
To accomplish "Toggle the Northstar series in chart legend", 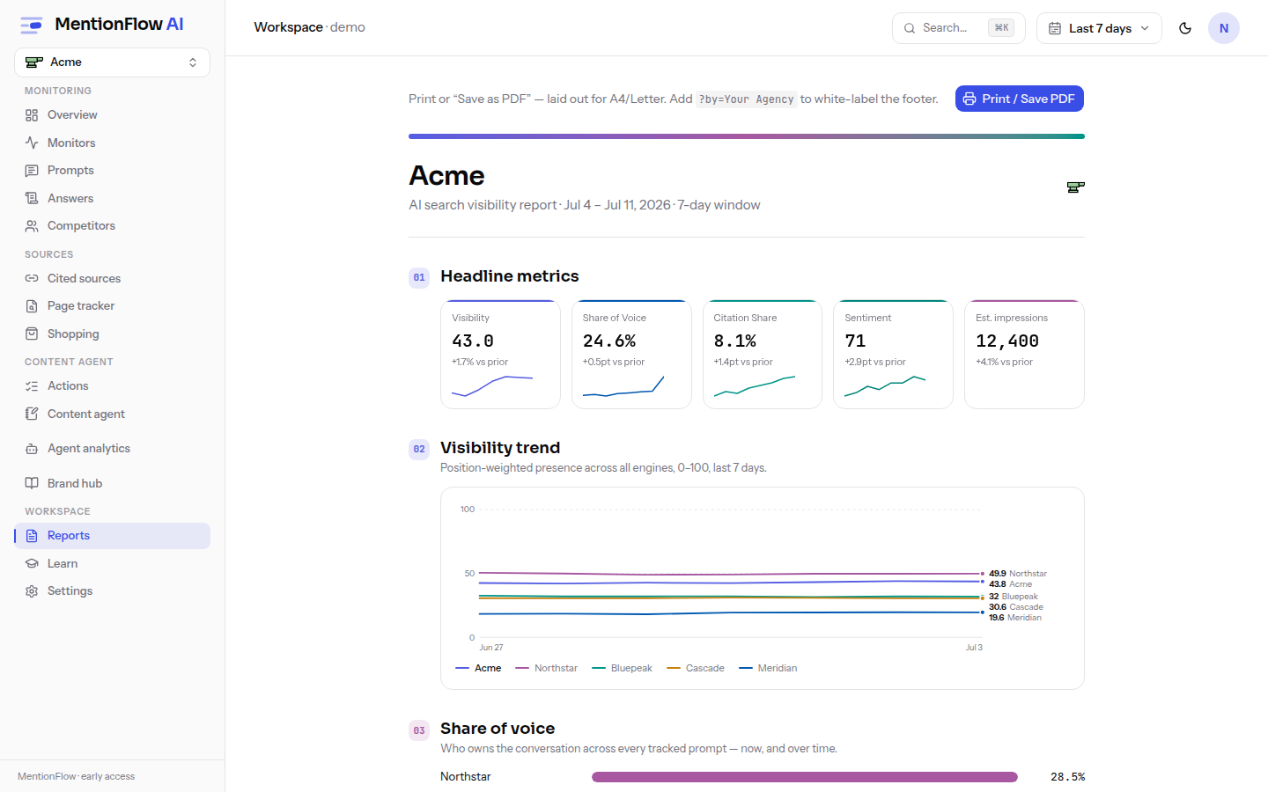I will pyautogui.click(x=546, y=668).
